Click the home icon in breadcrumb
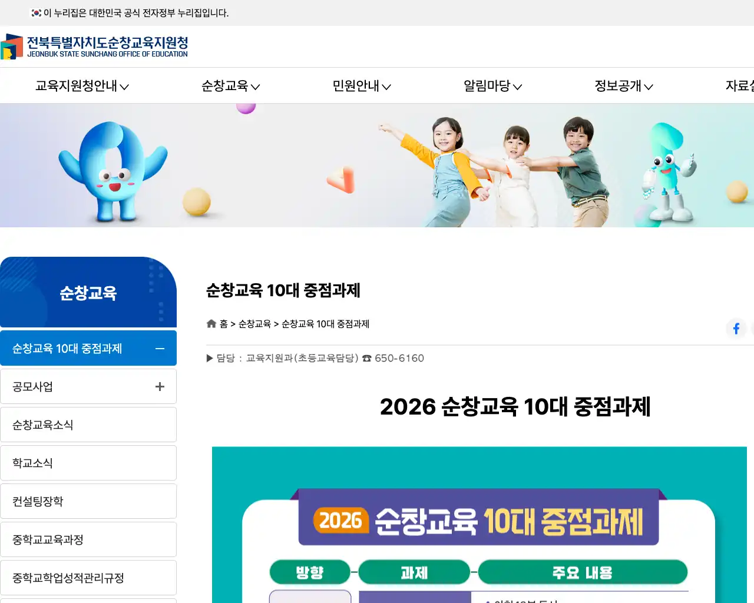 click(211, 324)
